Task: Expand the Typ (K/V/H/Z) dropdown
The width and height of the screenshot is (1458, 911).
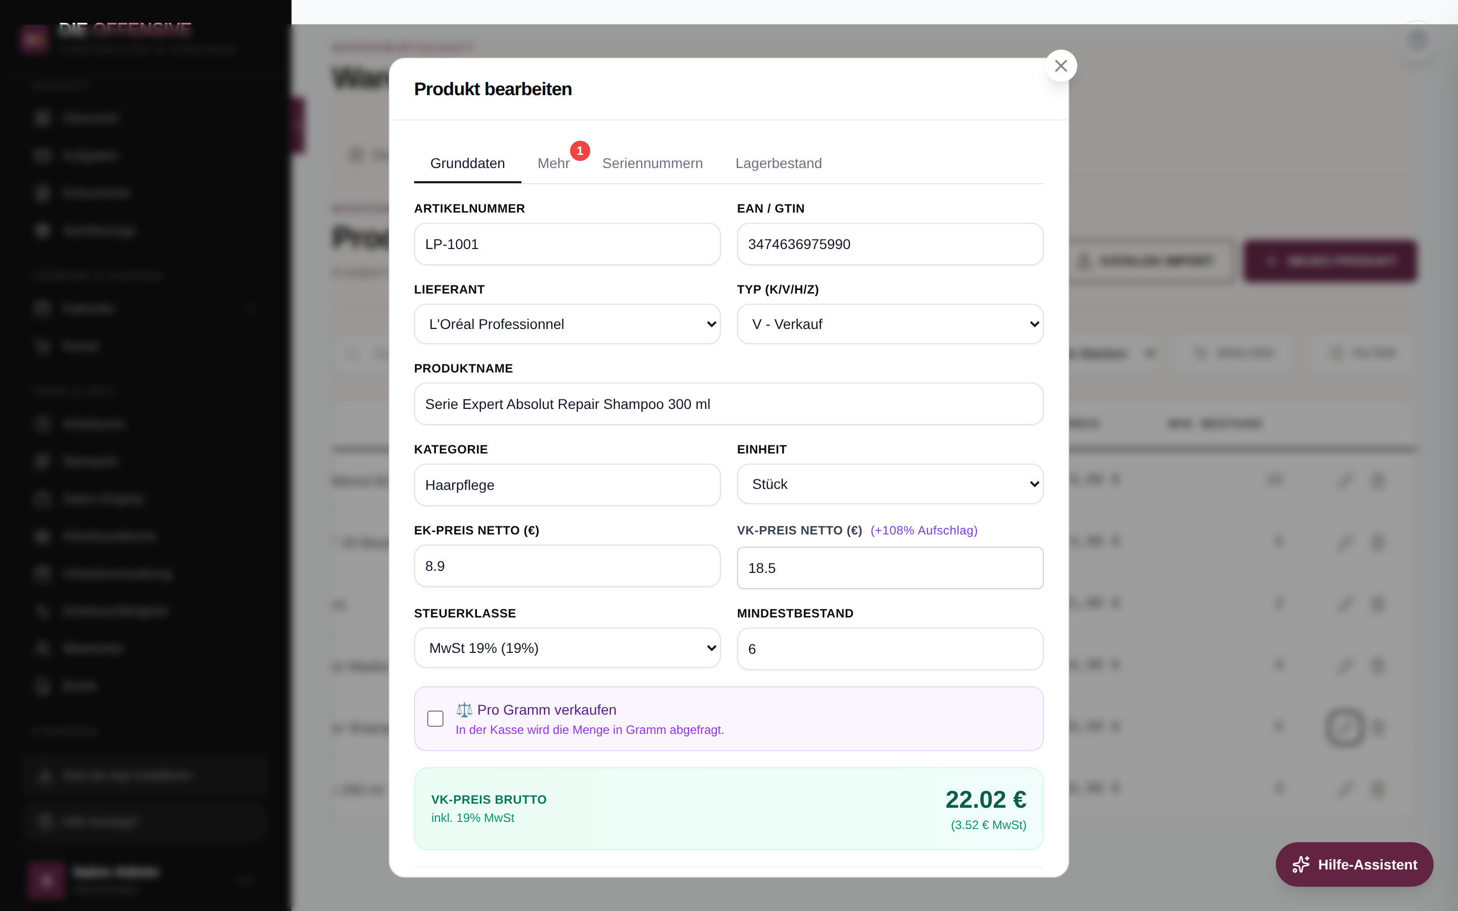Action: pos(890,324)
